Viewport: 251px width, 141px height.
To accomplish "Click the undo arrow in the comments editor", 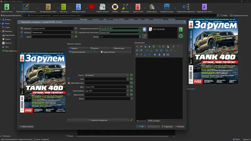I will (x=137, y=46).
